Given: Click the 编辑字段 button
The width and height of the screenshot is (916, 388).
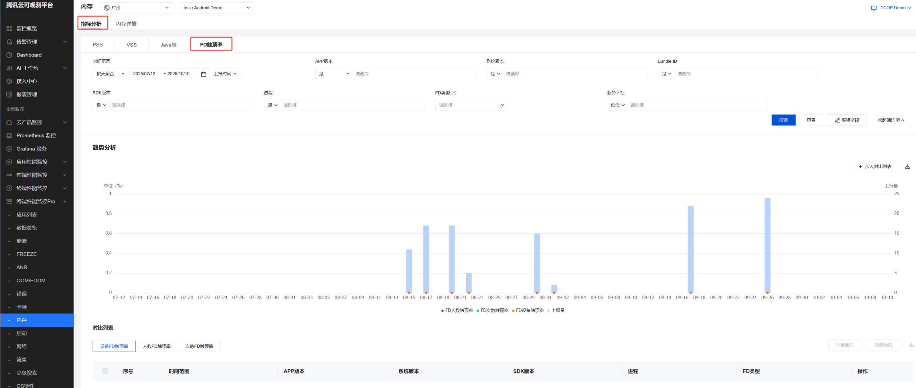Looking at the screenshot, I should point(847,120).
